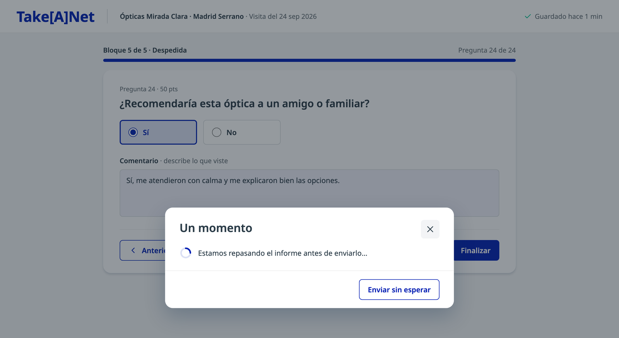The height and width of the screenshot is (338, 619).
Task: Select the 'No' radio option
Action: click(242, 132)
